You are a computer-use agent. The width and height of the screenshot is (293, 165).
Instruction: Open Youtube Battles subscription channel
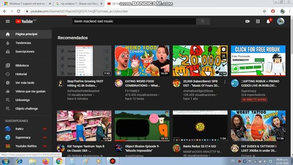(x=26, y=146)
